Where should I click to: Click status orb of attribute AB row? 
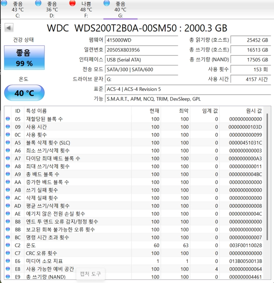[x=8, y=190]
